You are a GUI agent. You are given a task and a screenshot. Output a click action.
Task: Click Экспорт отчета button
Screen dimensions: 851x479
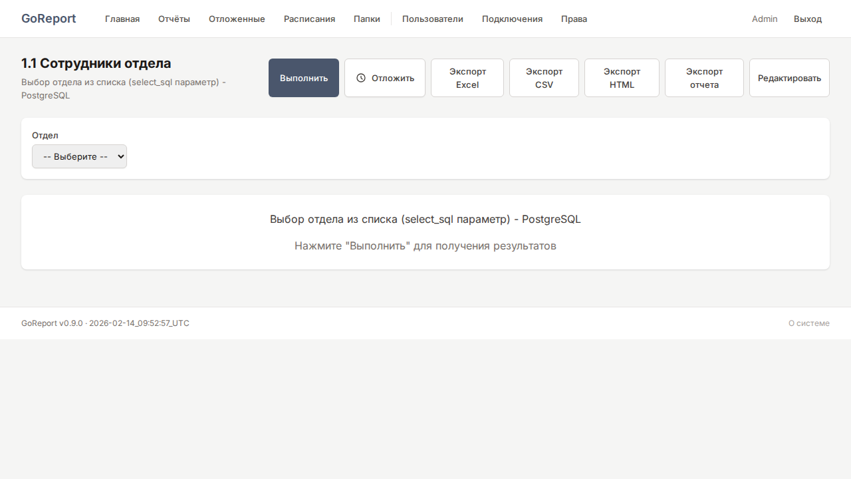(704, 78)
